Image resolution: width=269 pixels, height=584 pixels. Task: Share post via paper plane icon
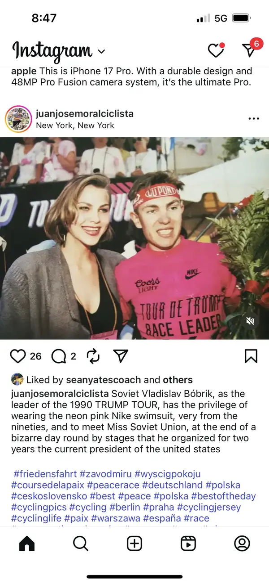[x=121, y=356]
